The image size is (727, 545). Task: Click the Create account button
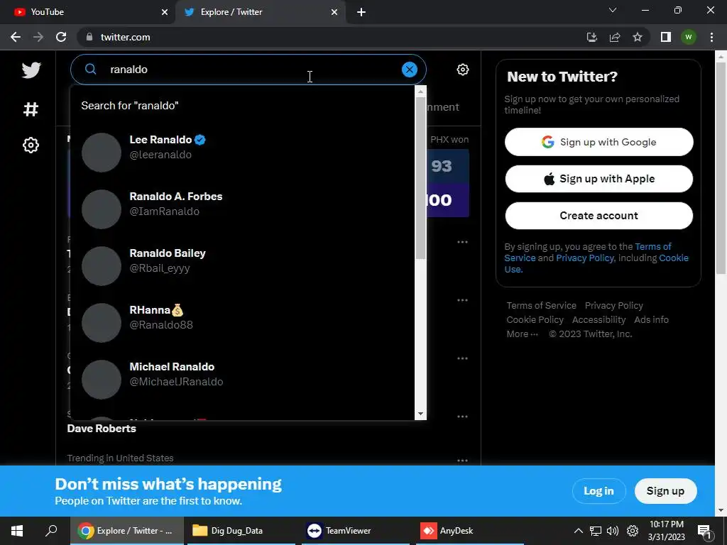(598, 216)
